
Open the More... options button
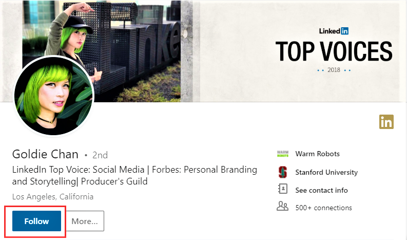coord(85,221)
